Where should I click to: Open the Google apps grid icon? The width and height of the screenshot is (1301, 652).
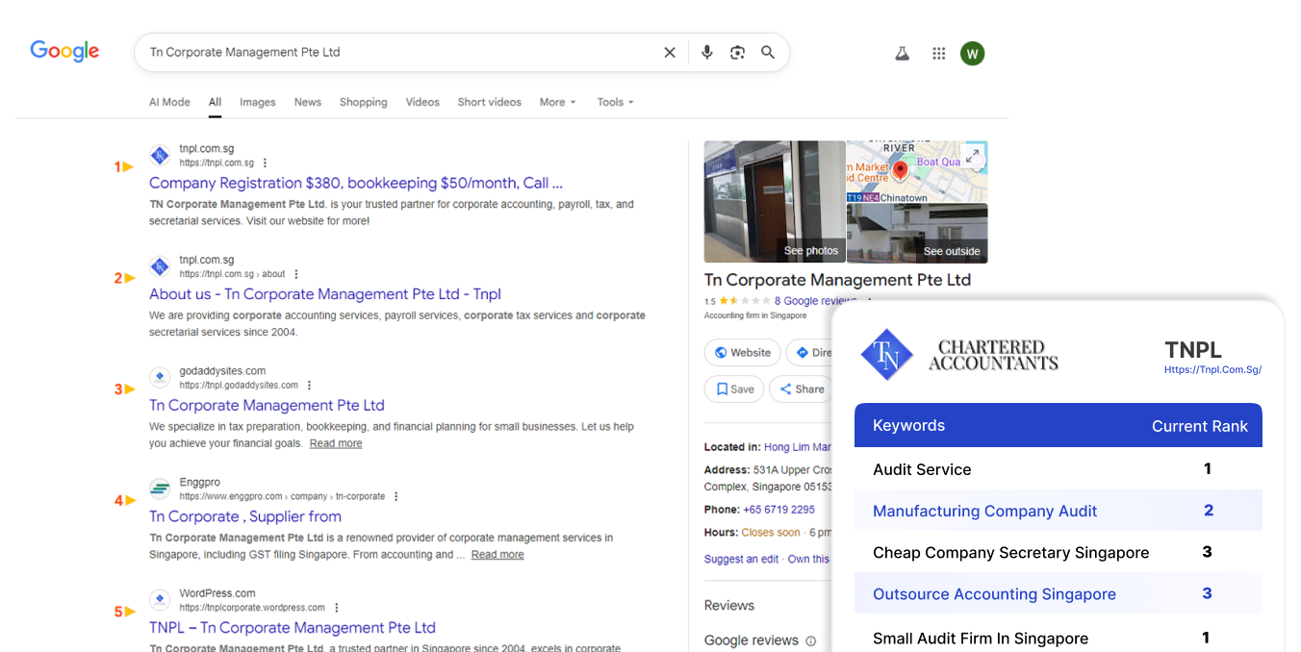939,54
